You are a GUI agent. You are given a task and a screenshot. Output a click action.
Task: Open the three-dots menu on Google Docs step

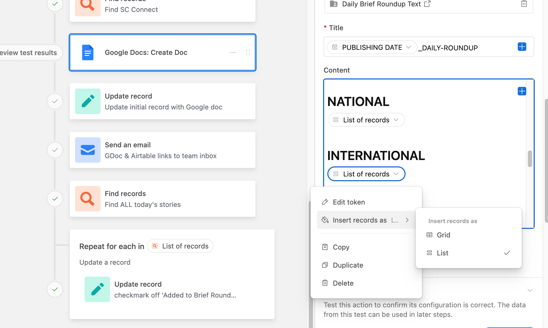pos(233,52)
